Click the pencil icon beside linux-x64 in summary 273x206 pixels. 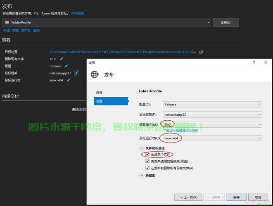[x=69, y=80]
